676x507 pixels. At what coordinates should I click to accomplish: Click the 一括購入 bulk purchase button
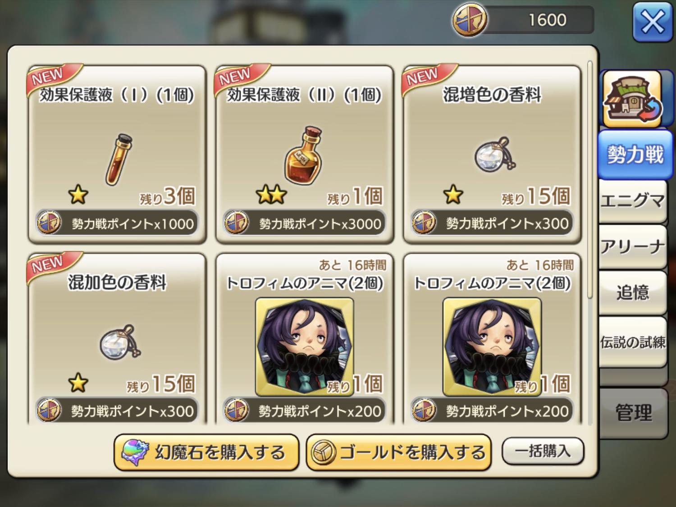tap(543, 451)
